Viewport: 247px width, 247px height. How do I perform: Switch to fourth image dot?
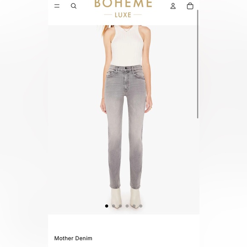point(127,206)
